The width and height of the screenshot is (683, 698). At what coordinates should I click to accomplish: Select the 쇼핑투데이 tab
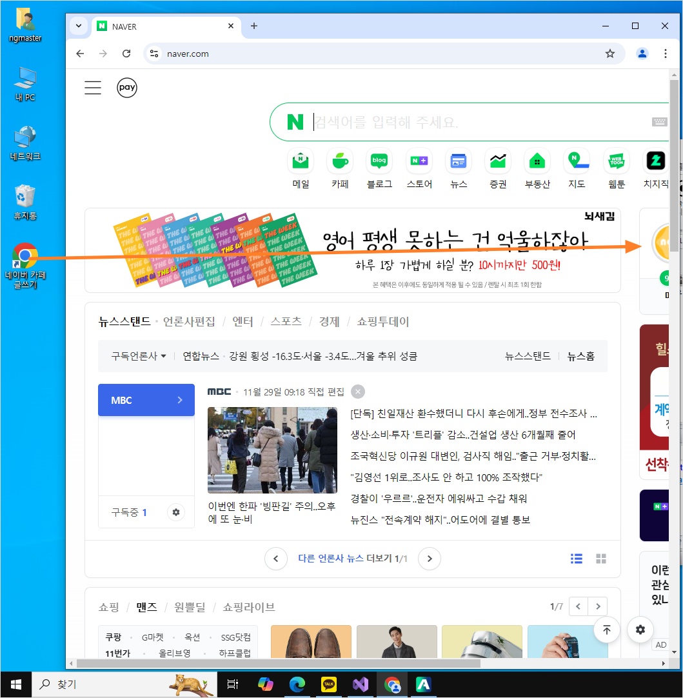(382, 321)
